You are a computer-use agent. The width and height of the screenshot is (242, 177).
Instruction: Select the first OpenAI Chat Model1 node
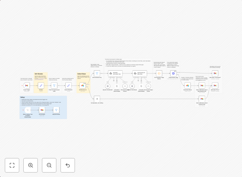tap(108, 86)
